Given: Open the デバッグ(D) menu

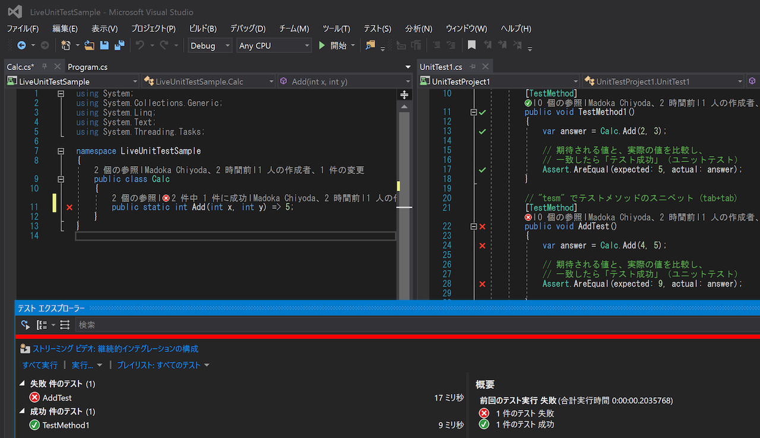Looking at the screenshot, I should 248,28.
